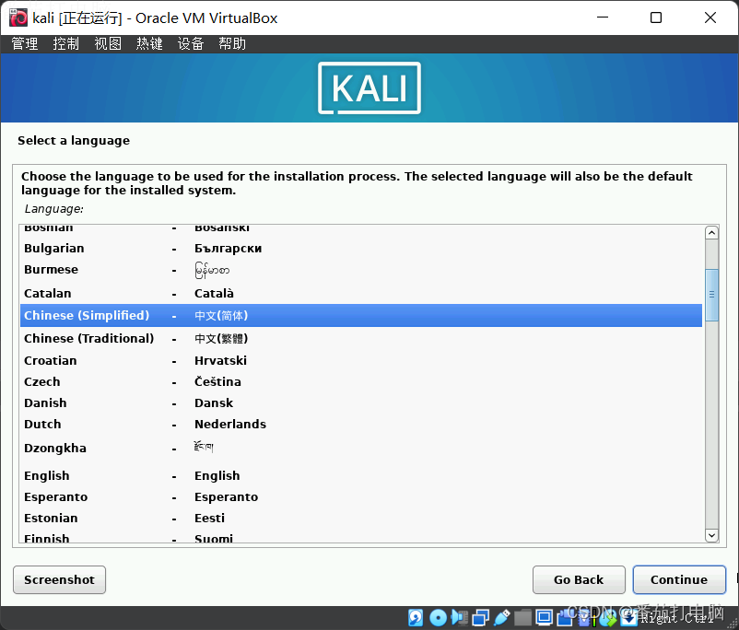Open the 控制 menu
Image resolution: width=739 pixels, height=630 pixels.
pos(66,44)
